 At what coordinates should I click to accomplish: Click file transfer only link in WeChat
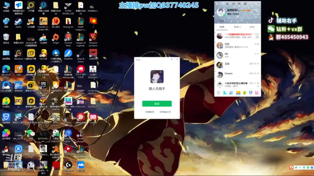pos(165,112)
